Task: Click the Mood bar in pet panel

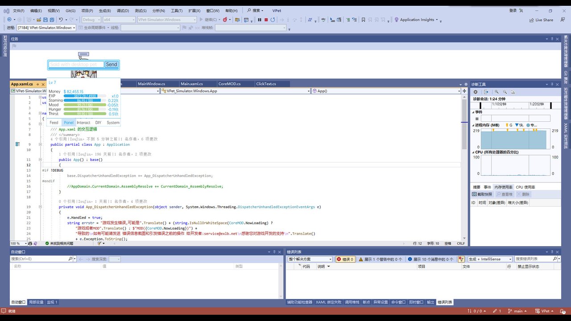Action: coord(85,105)
